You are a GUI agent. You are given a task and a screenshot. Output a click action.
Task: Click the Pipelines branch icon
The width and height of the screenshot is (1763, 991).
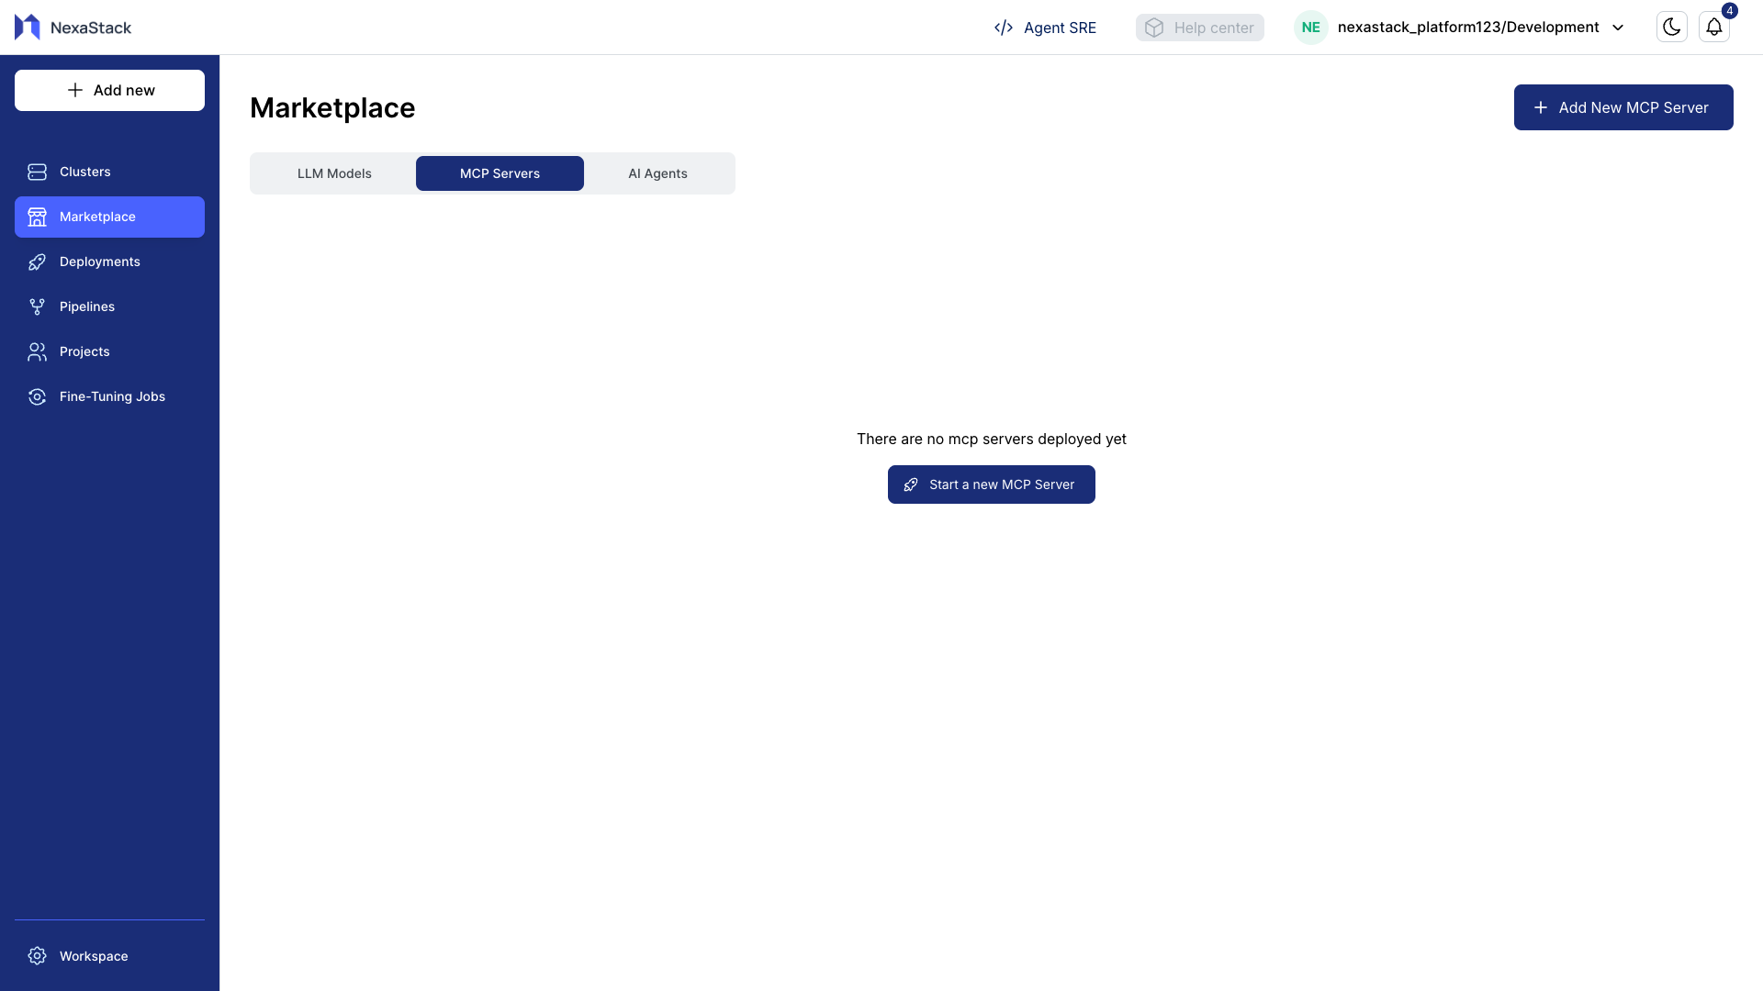37,306
